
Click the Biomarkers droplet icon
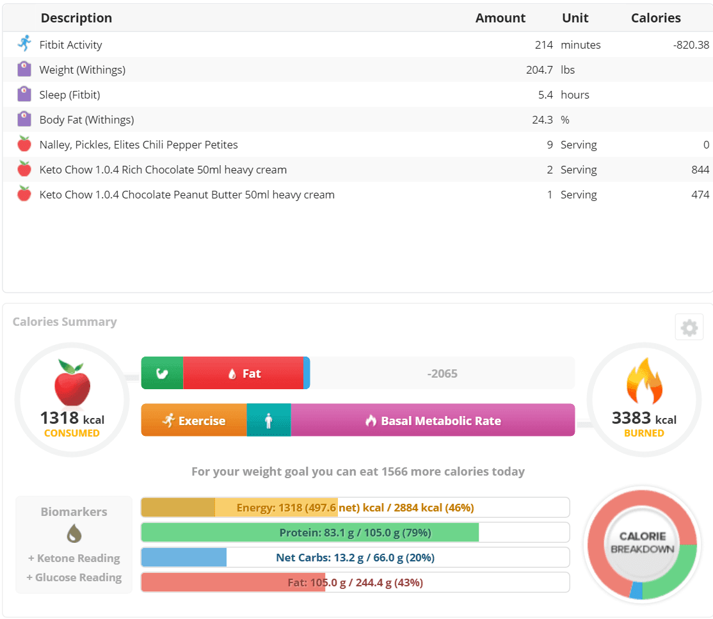pyautogui.click(x=74, y=533)
